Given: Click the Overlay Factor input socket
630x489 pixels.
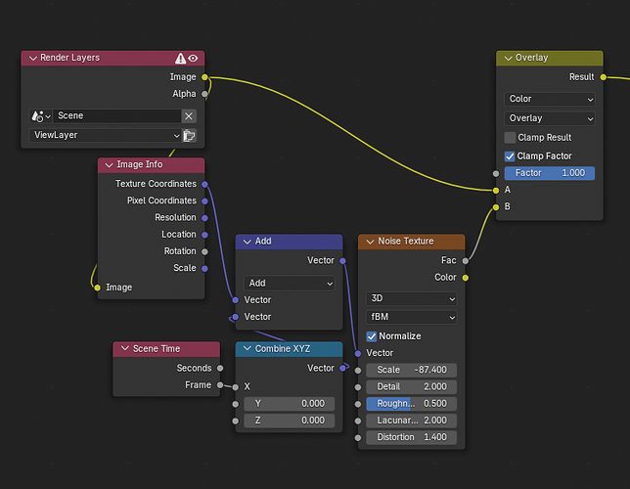Looking at the screenshot, I should [x=496, y=174].
